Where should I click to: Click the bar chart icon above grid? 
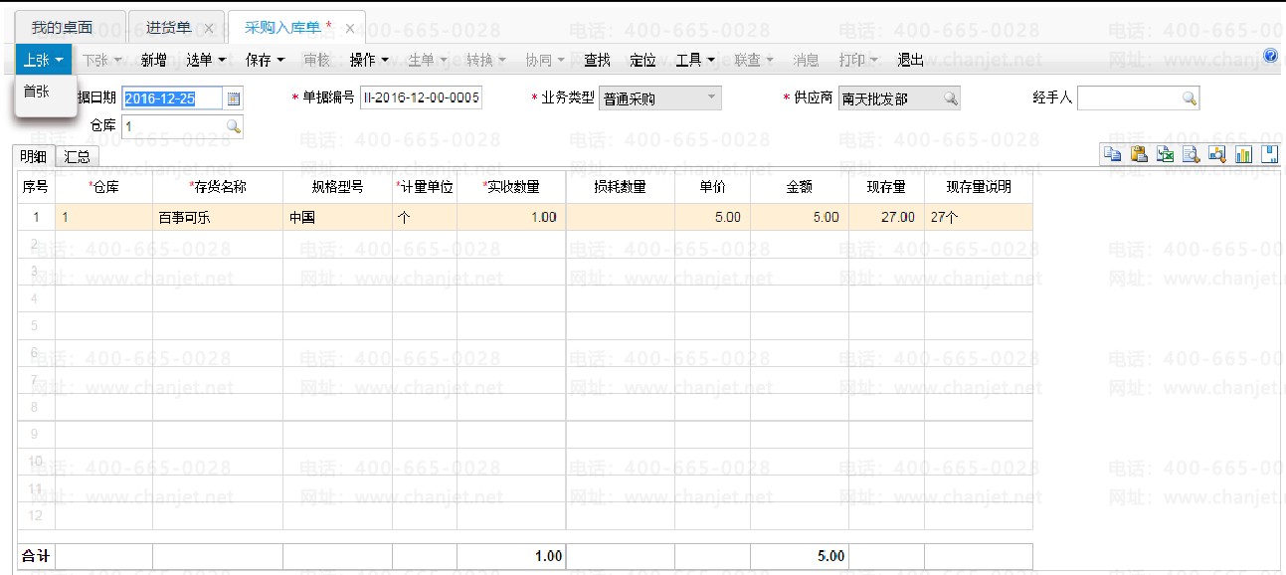coord(1243,154)
